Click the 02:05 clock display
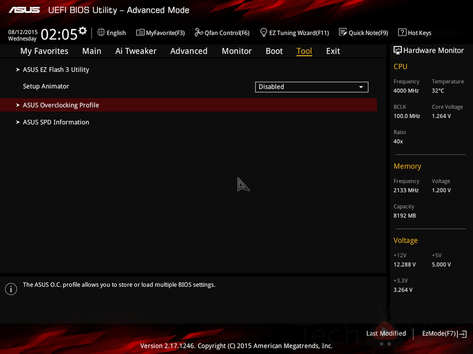473x354 pixels. (x=59, y=34)
